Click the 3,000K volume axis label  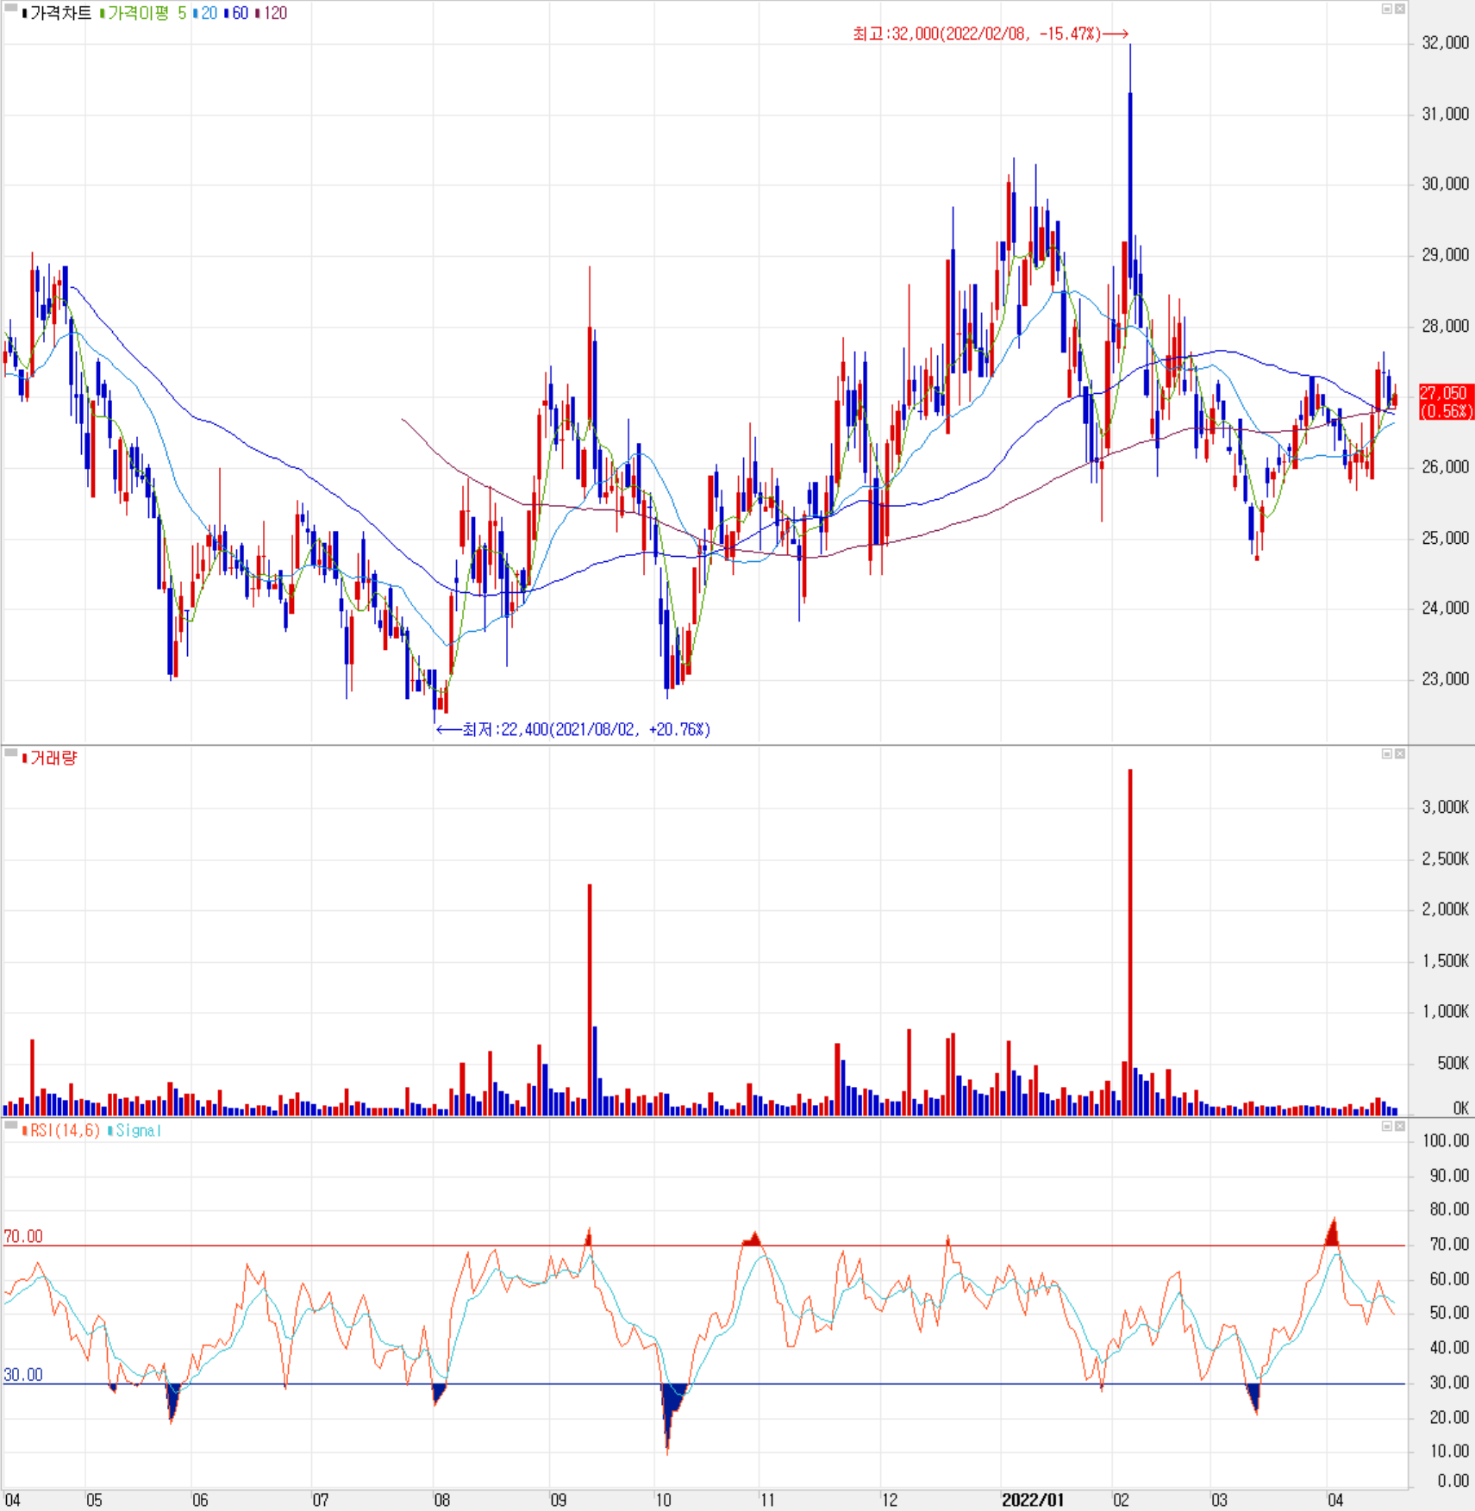click(1445, 807)
